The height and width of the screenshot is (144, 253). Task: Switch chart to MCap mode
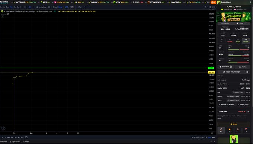60,7
